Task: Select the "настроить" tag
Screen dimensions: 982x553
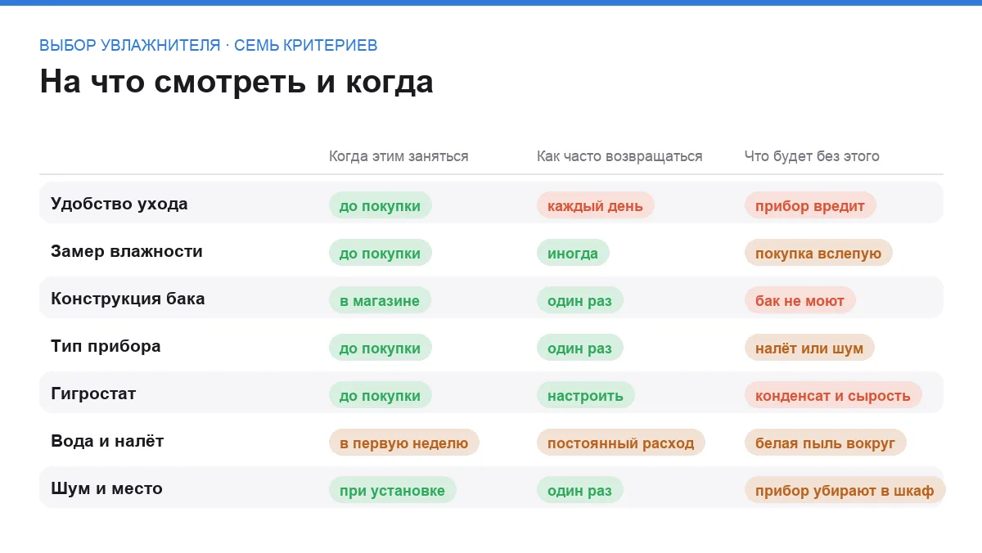Action: (x=585, y=395)
